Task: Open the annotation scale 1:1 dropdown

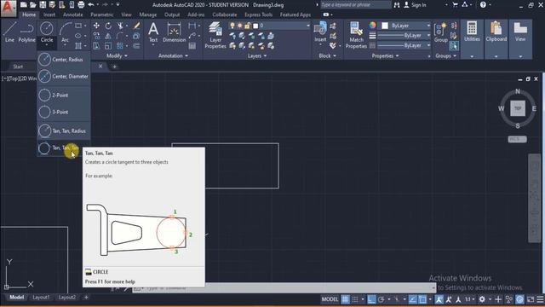Action: point(469,299)
